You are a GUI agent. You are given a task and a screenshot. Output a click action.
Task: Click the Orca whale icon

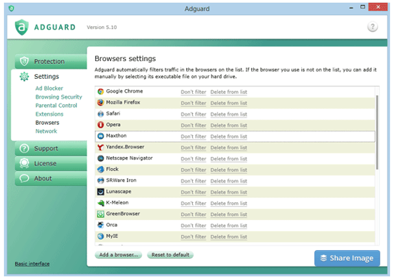pos(100,225)
